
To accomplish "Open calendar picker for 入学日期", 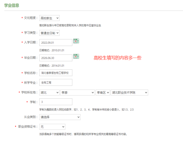I will [76, 41].
